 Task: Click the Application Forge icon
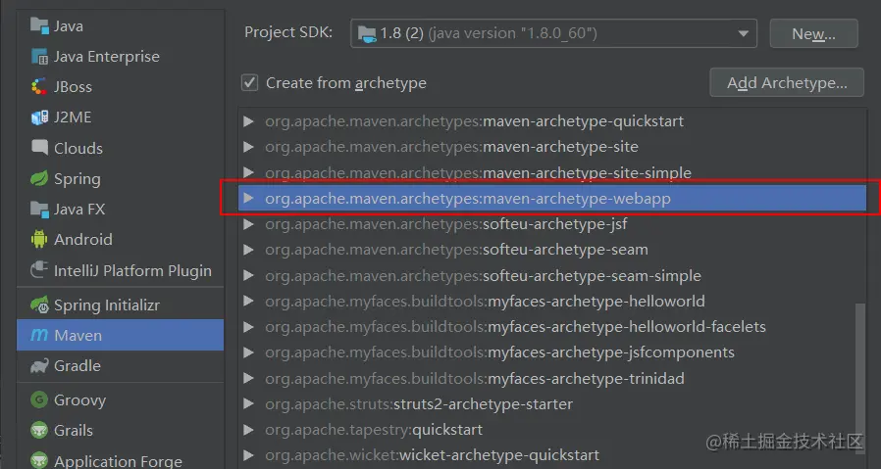click(x=39, y=460)
